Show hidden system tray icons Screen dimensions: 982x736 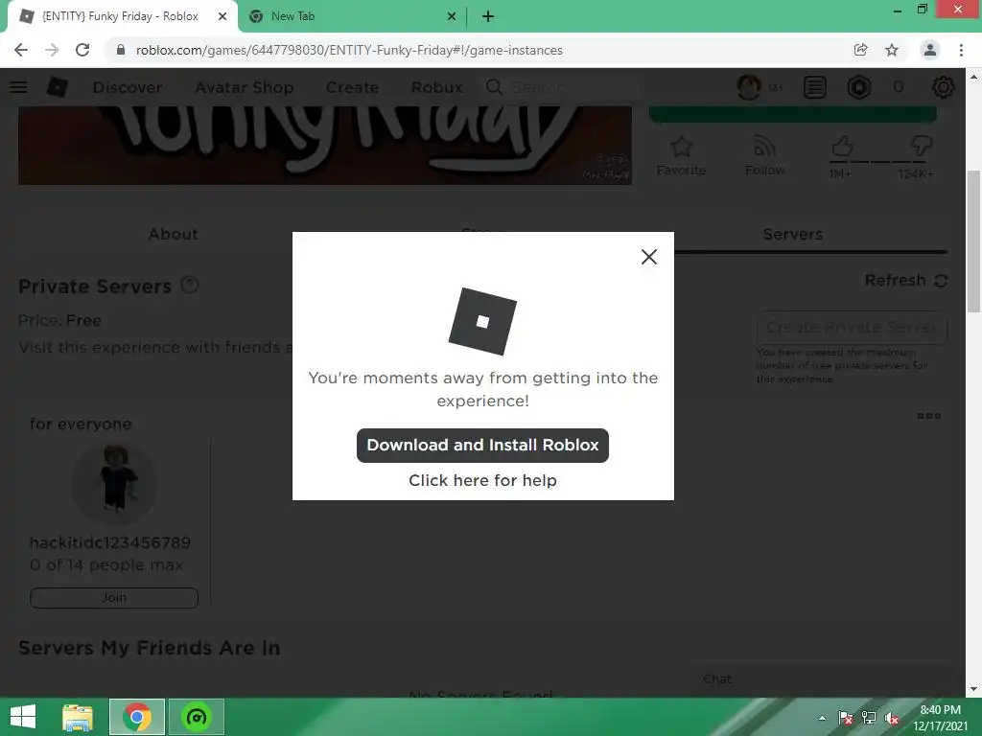point(822,719)
